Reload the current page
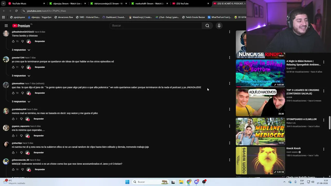This screenshot has height=186, width=331. [x=16, y=11]
